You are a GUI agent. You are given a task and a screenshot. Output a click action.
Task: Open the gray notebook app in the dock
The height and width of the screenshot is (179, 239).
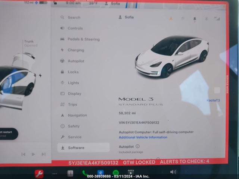(70, 173)
